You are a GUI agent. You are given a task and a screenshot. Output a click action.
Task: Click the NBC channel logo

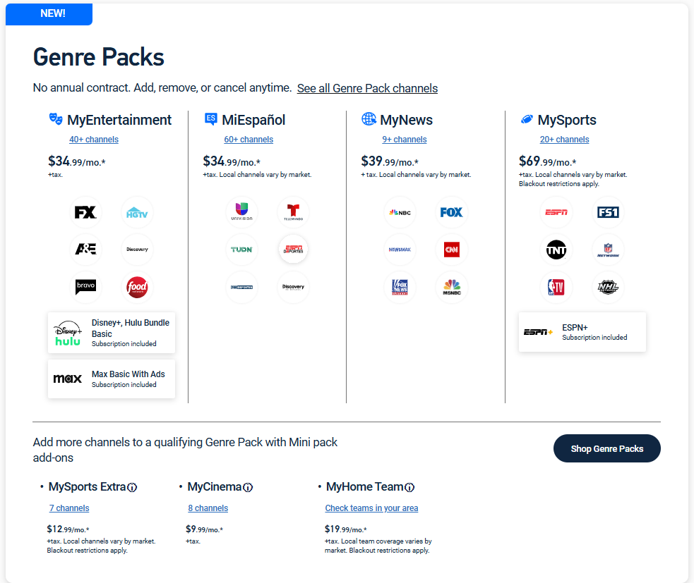(x=400, y=213)
